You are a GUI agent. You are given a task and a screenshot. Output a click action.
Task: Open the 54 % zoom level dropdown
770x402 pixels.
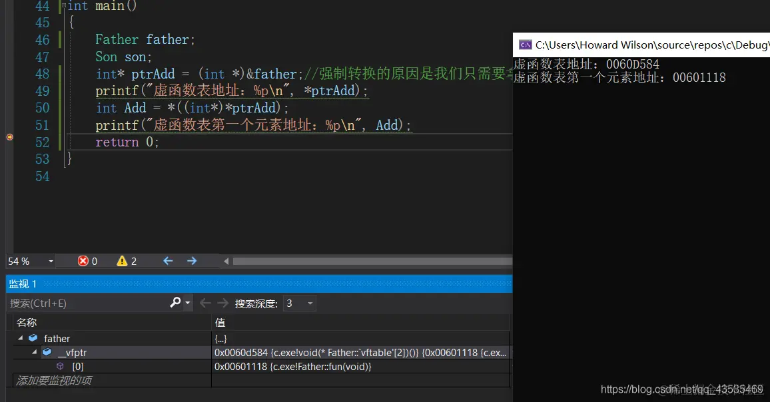click(51, 261)
